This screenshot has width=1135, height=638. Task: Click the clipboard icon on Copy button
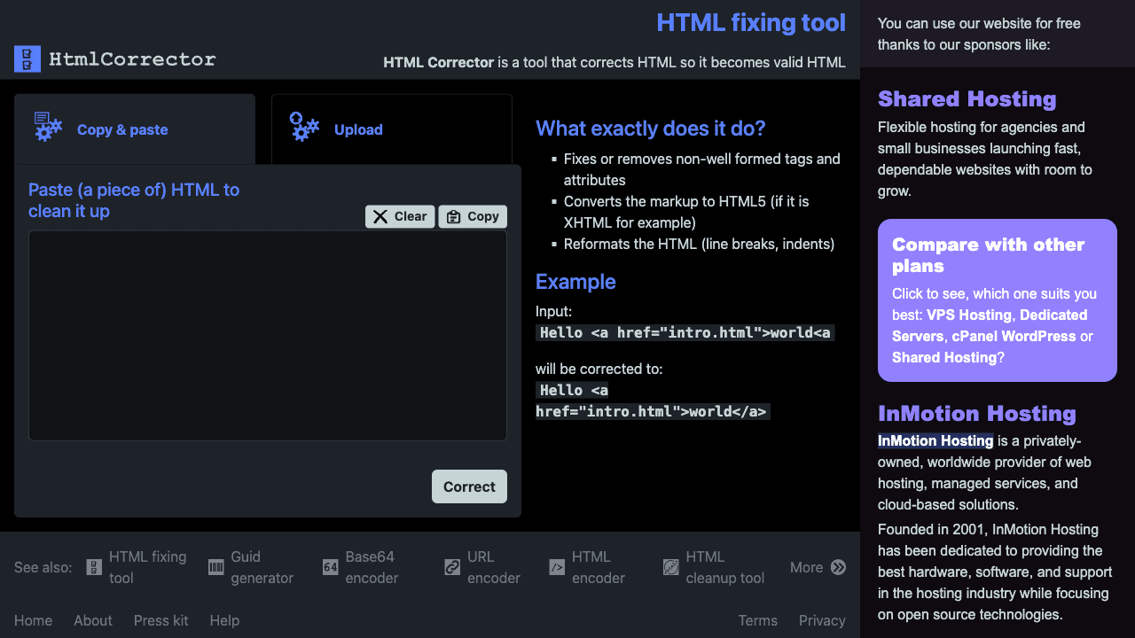(455, 216)
